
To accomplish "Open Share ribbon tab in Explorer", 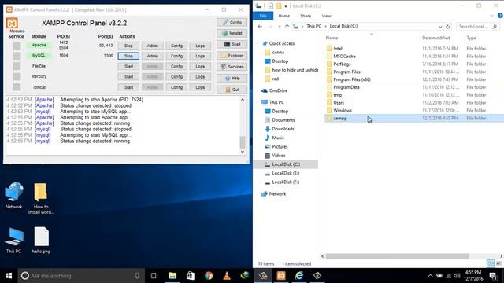I will [306, 16].
